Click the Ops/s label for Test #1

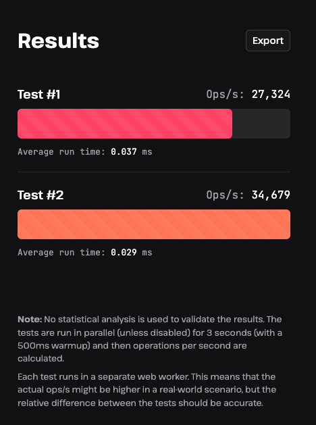226,95
